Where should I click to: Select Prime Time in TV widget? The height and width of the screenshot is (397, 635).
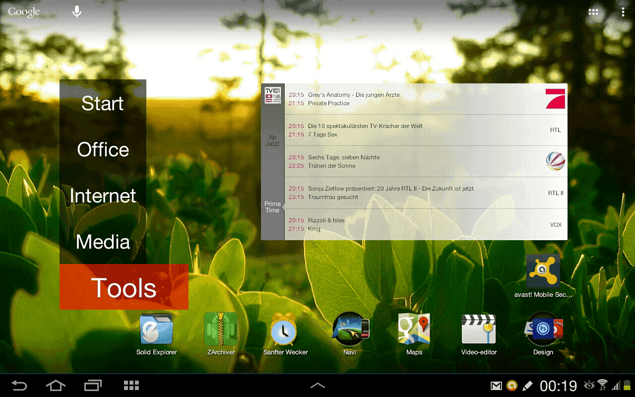click(x=272, y=207)
